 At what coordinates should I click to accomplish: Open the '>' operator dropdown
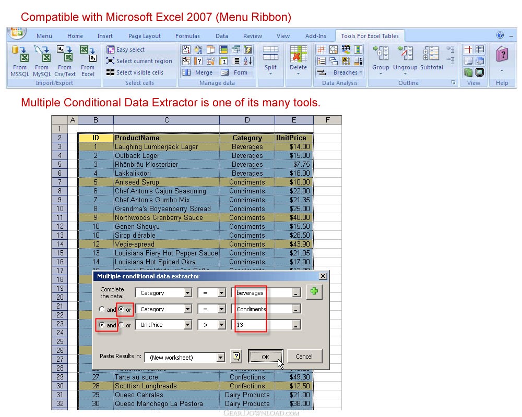[x=222, y=325]
